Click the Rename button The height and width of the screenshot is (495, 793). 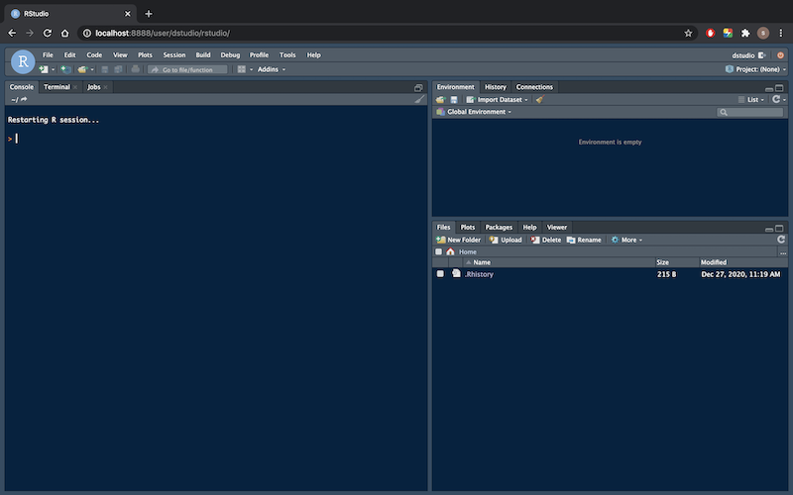pos(584,240)
